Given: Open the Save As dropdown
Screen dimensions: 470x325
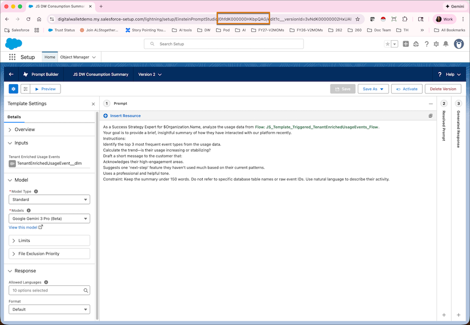Looking at the screenshot, I should tap(373, 89).
